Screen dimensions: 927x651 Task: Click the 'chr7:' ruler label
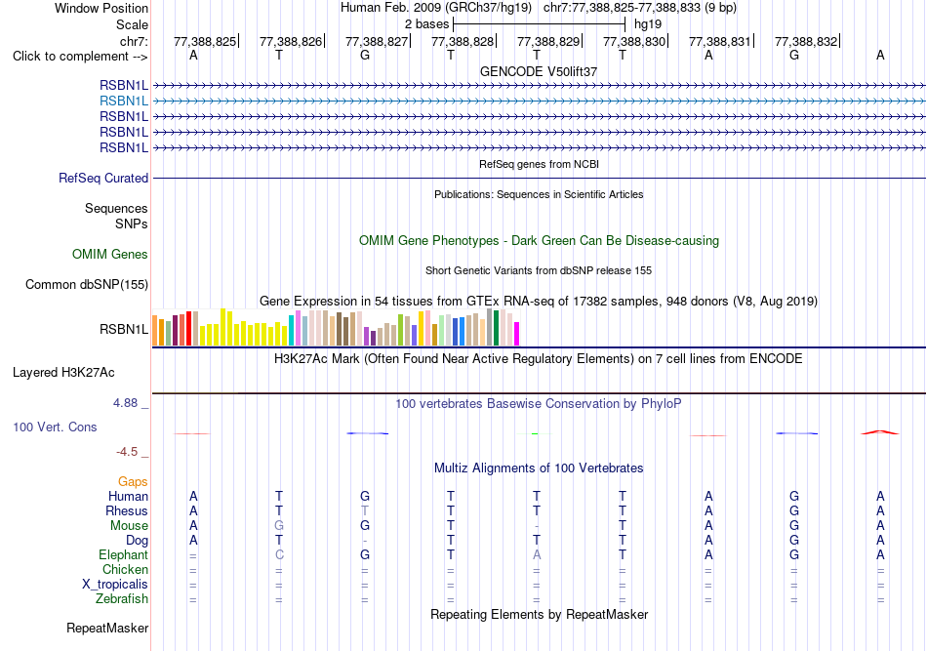pyautogui.click(x=134, y=41)
